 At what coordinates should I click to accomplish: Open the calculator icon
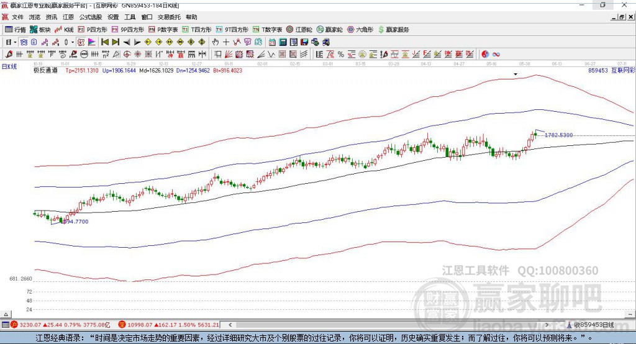tap(283, 42)
